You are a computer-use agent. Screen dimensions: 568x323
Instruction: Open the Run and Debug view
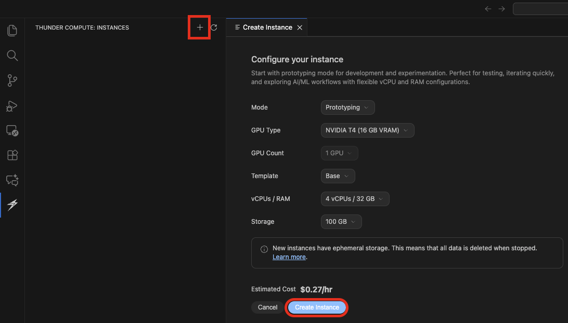tap(11, 105)
